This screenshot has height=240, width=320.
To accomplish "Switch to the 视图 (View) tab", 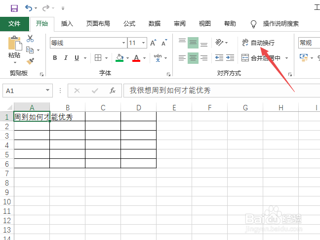I will pyautogui.click(x=205, y=24).
